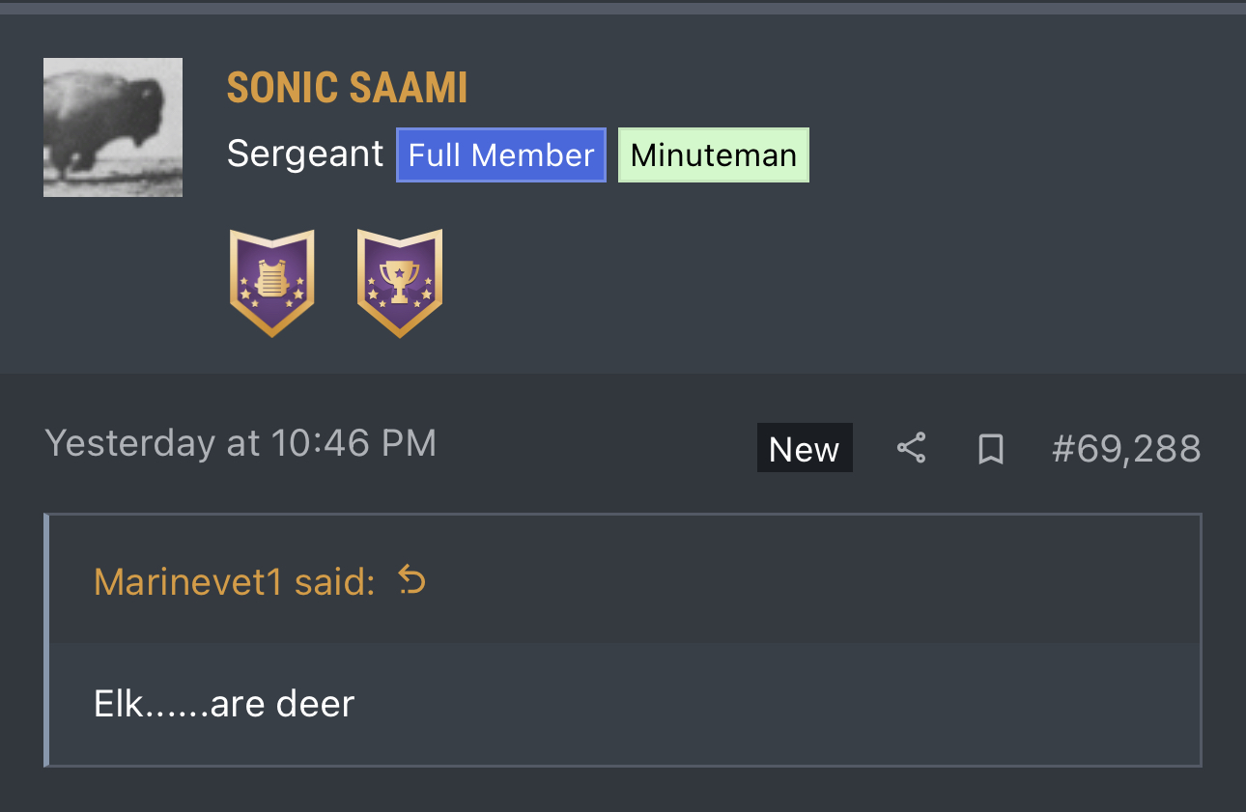Click the New post indicator label
Viewport: 1246px width, 812px height.
pyautogui.click(x=804, y=448)
